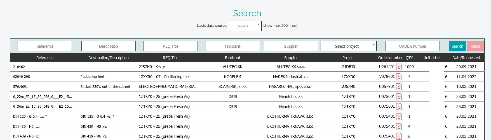Open PDF for DIN 439 - M6_vz. row
This screenshot has width=491, height=140.
pyautogui.click(x=399, y=136)
